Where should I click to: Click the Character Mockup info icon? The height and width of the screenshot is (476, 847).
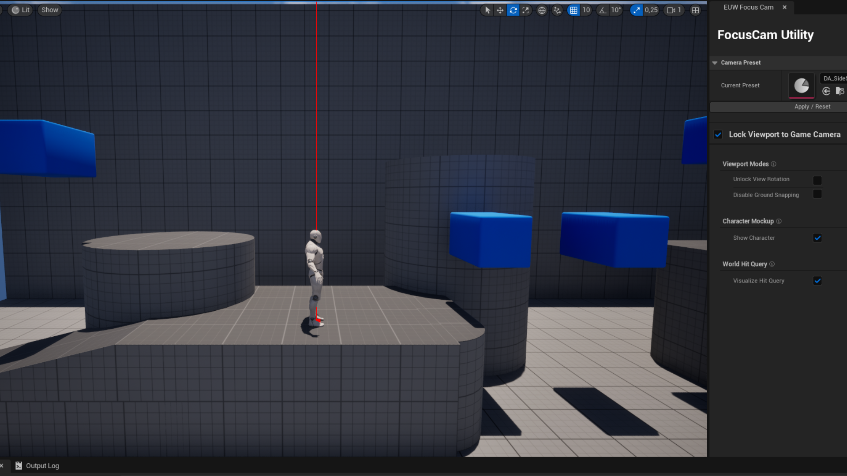click(779, 221)
